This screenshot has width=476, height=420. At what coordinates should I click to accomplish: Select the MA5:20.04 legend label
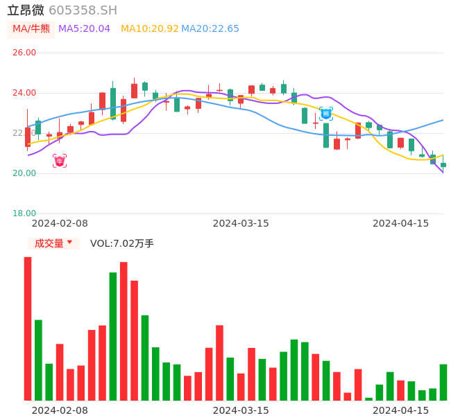pyautogui.click(x=84, y=29)
